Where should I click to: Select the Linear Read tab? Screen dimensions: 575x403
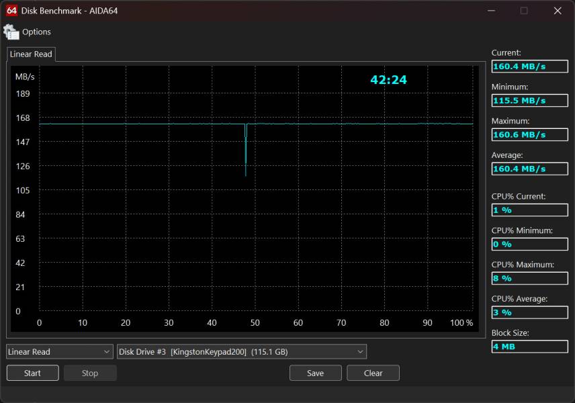(31, 54)
